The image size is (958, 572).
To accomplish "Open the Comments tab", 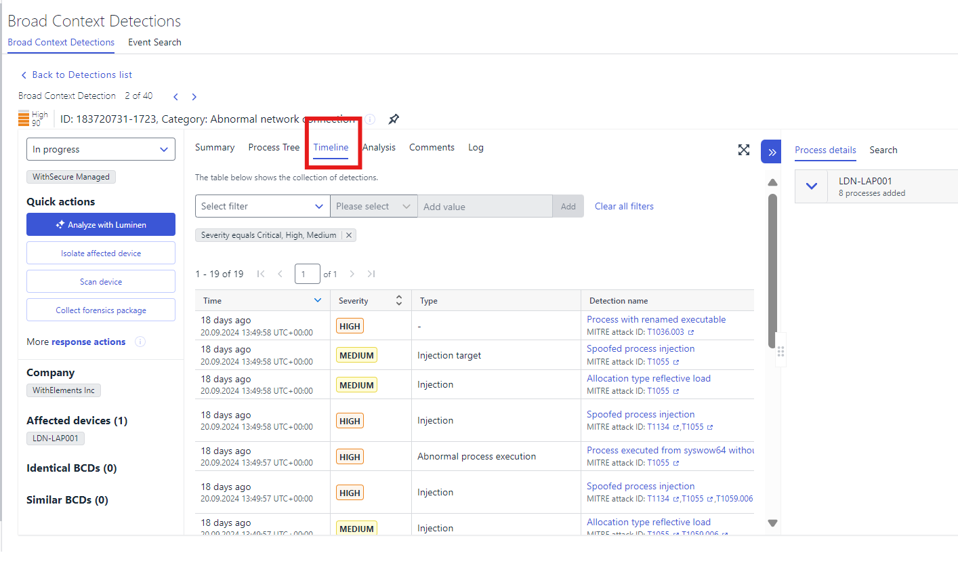I will 432,147.
